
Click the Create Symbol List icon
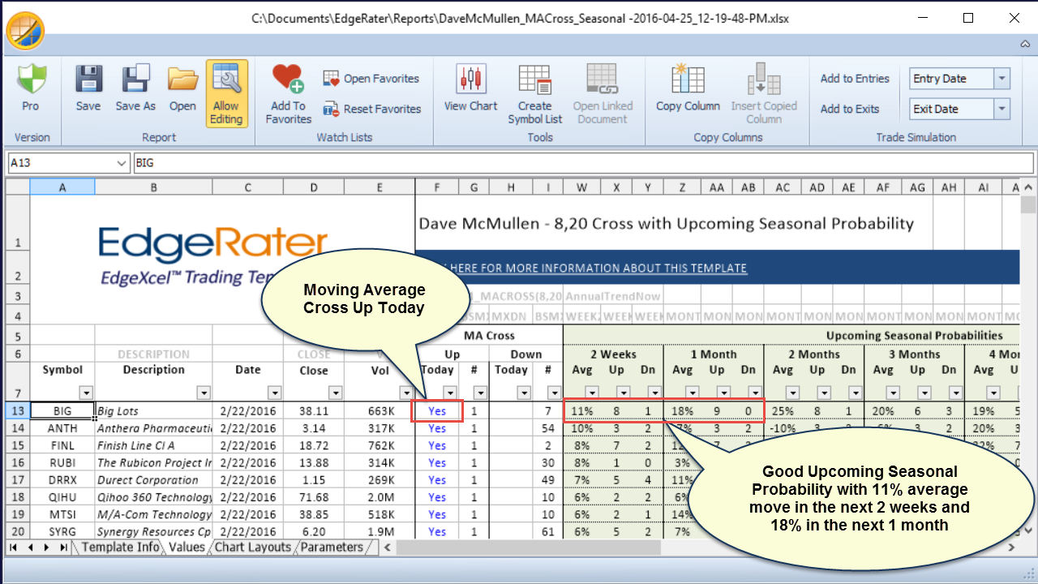535,80
